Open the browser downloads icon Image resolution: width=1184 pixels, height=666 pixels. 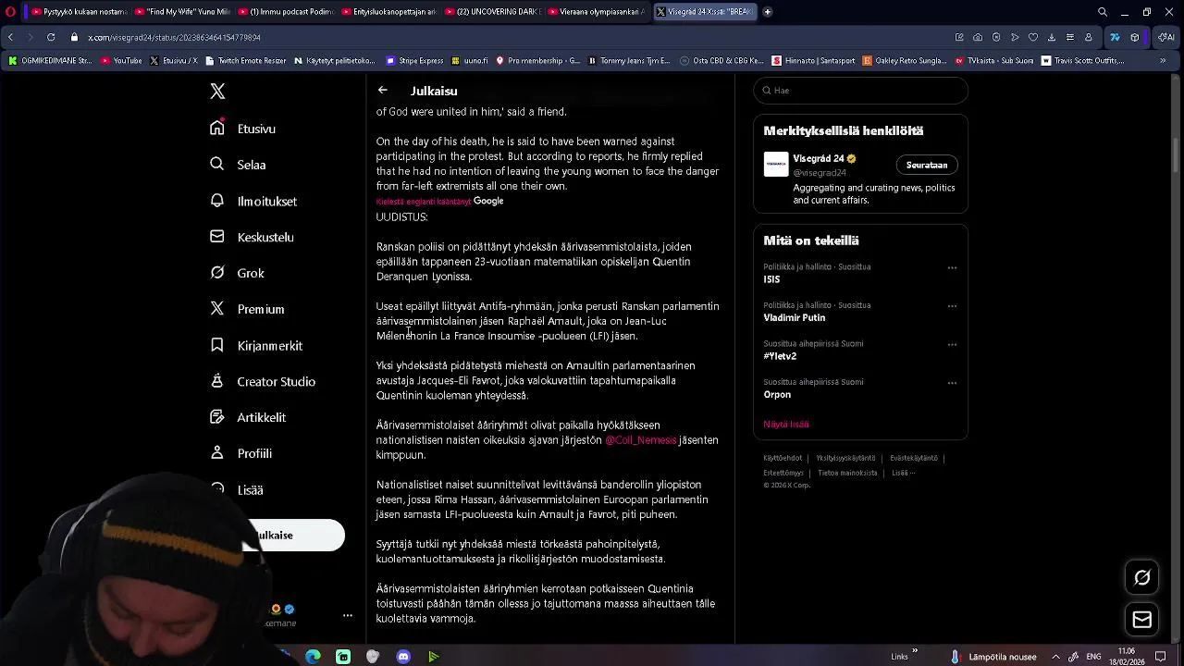click(x=1052, y=37)
